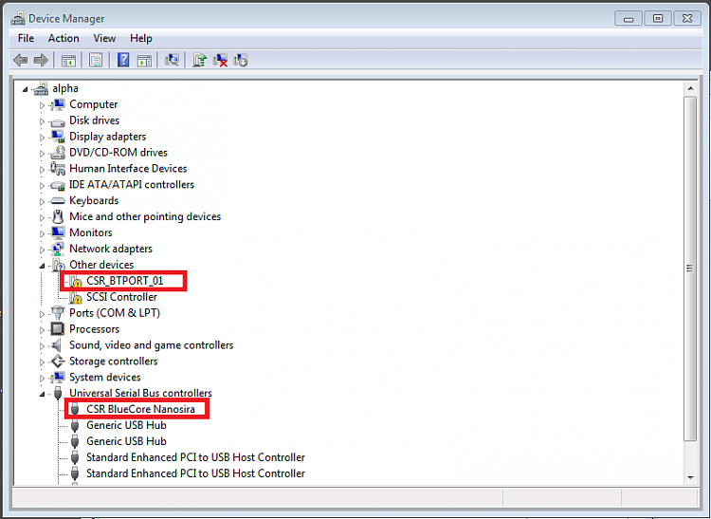Expand the Processors category
Viewport: 711px width, 519px height.
tap(42, 330)
